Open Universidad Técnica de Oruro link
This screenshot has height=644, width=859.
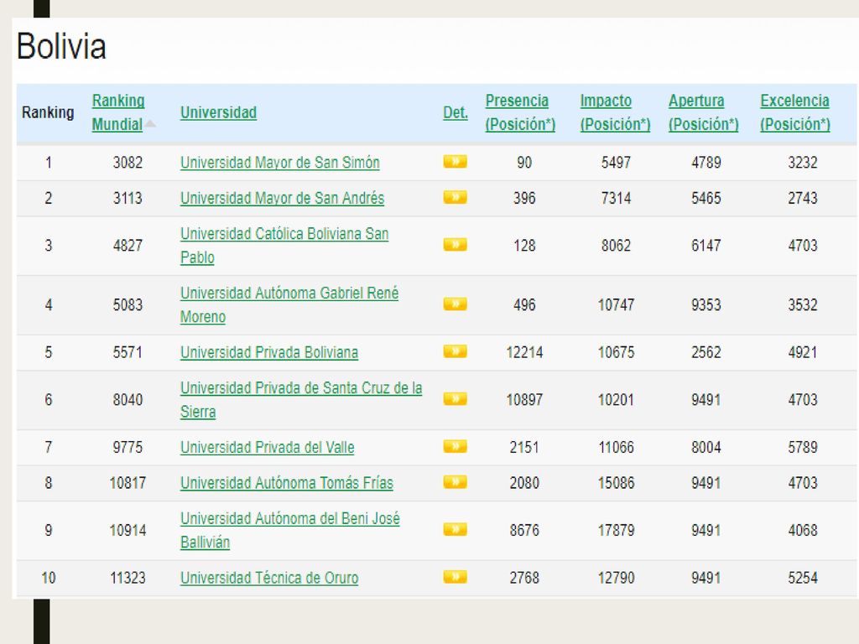pos(269,578)
